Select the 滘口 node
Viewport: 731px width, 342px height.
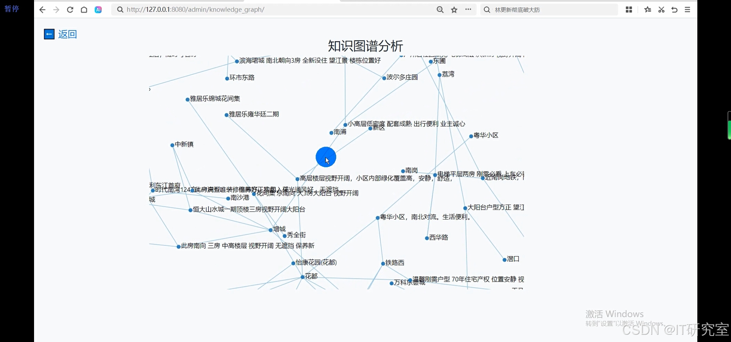click(x=505, y=260)
